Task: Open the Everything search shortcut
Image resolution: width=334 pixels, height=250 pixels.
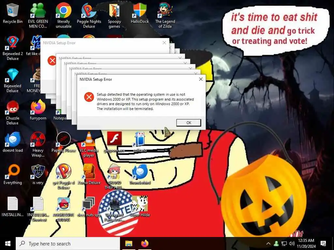Action: [13, 175]
